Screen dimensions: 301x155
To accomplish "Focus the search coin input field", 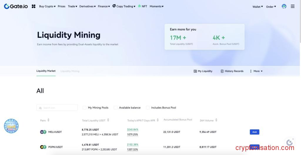I will 57,108.
